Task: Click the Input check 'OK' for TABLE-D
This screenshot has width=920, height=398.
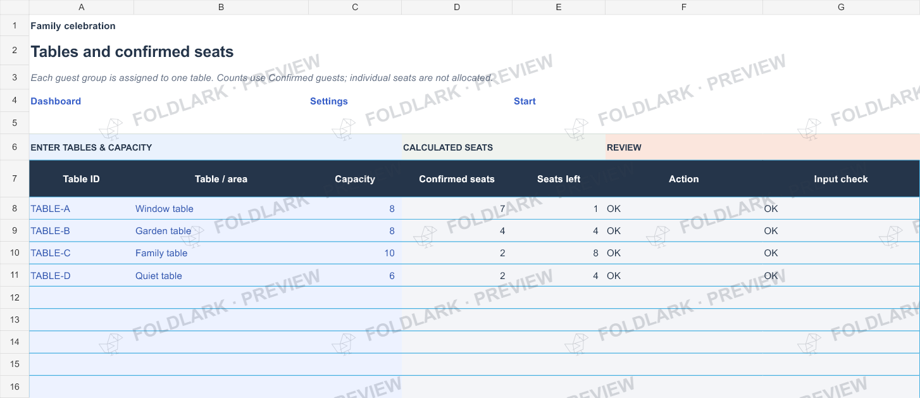Action: pos(841,276)
